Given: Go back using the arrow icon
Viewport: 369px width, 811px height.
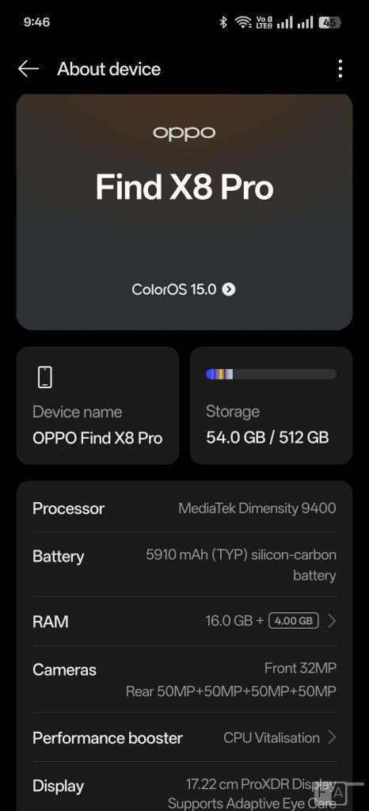Looking at the screenshot, I should point(29,69).
